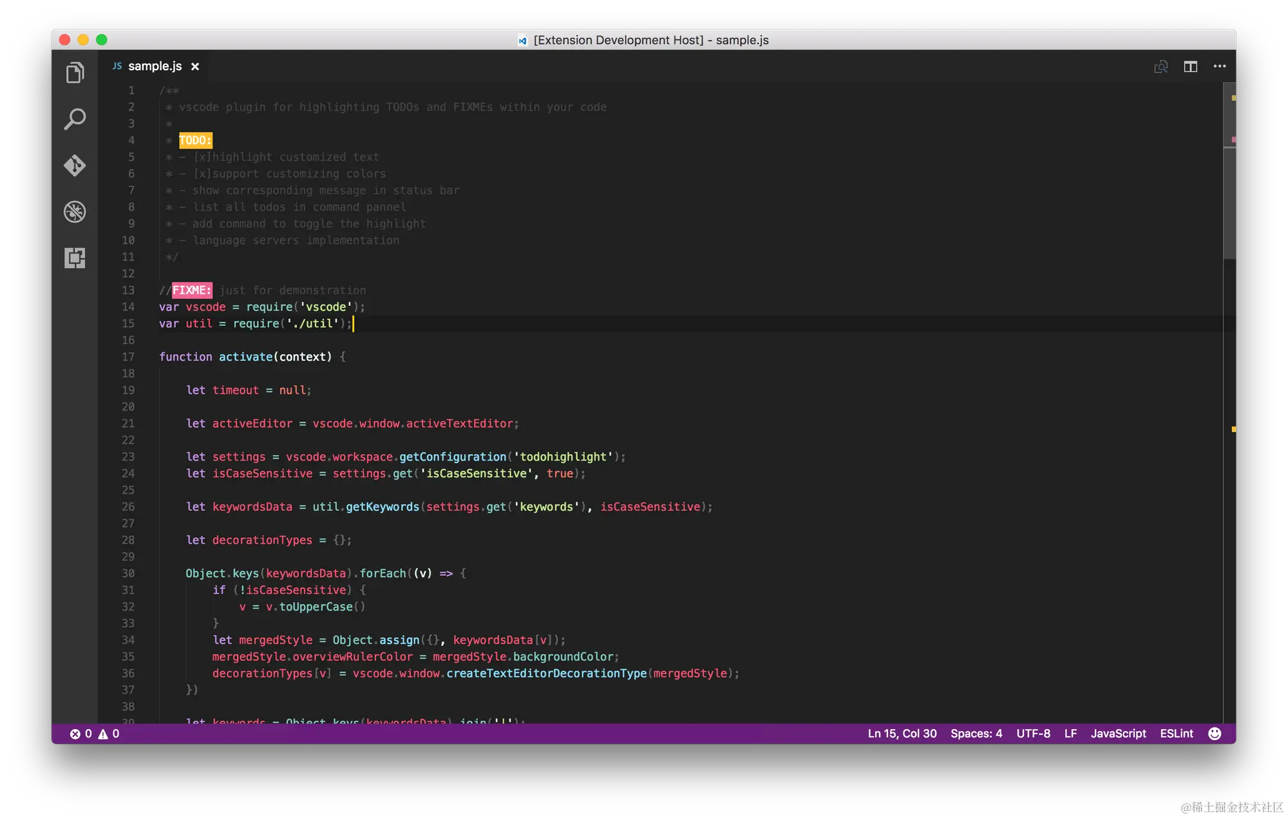Viewport: 1288px width, 818px height.
Task: Close the sample.js tab
Action: [x=195, y=66]
